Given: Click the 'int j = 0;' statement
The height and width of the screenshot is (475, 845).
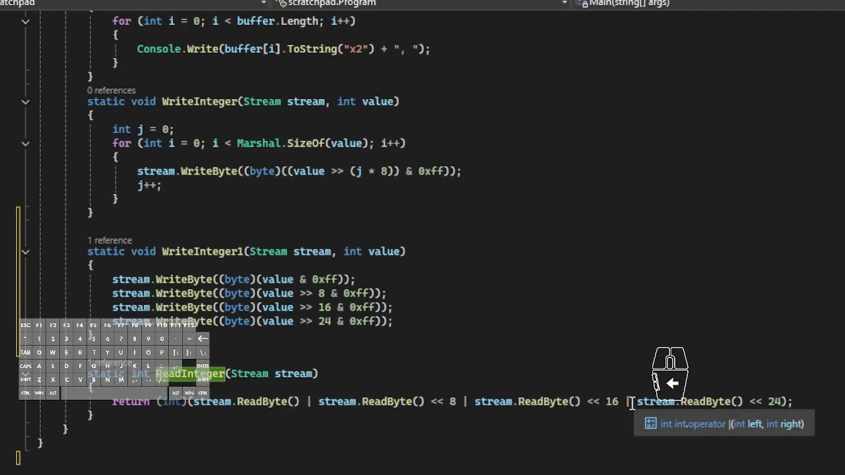Looking at the screenshot, I should 143,129.
